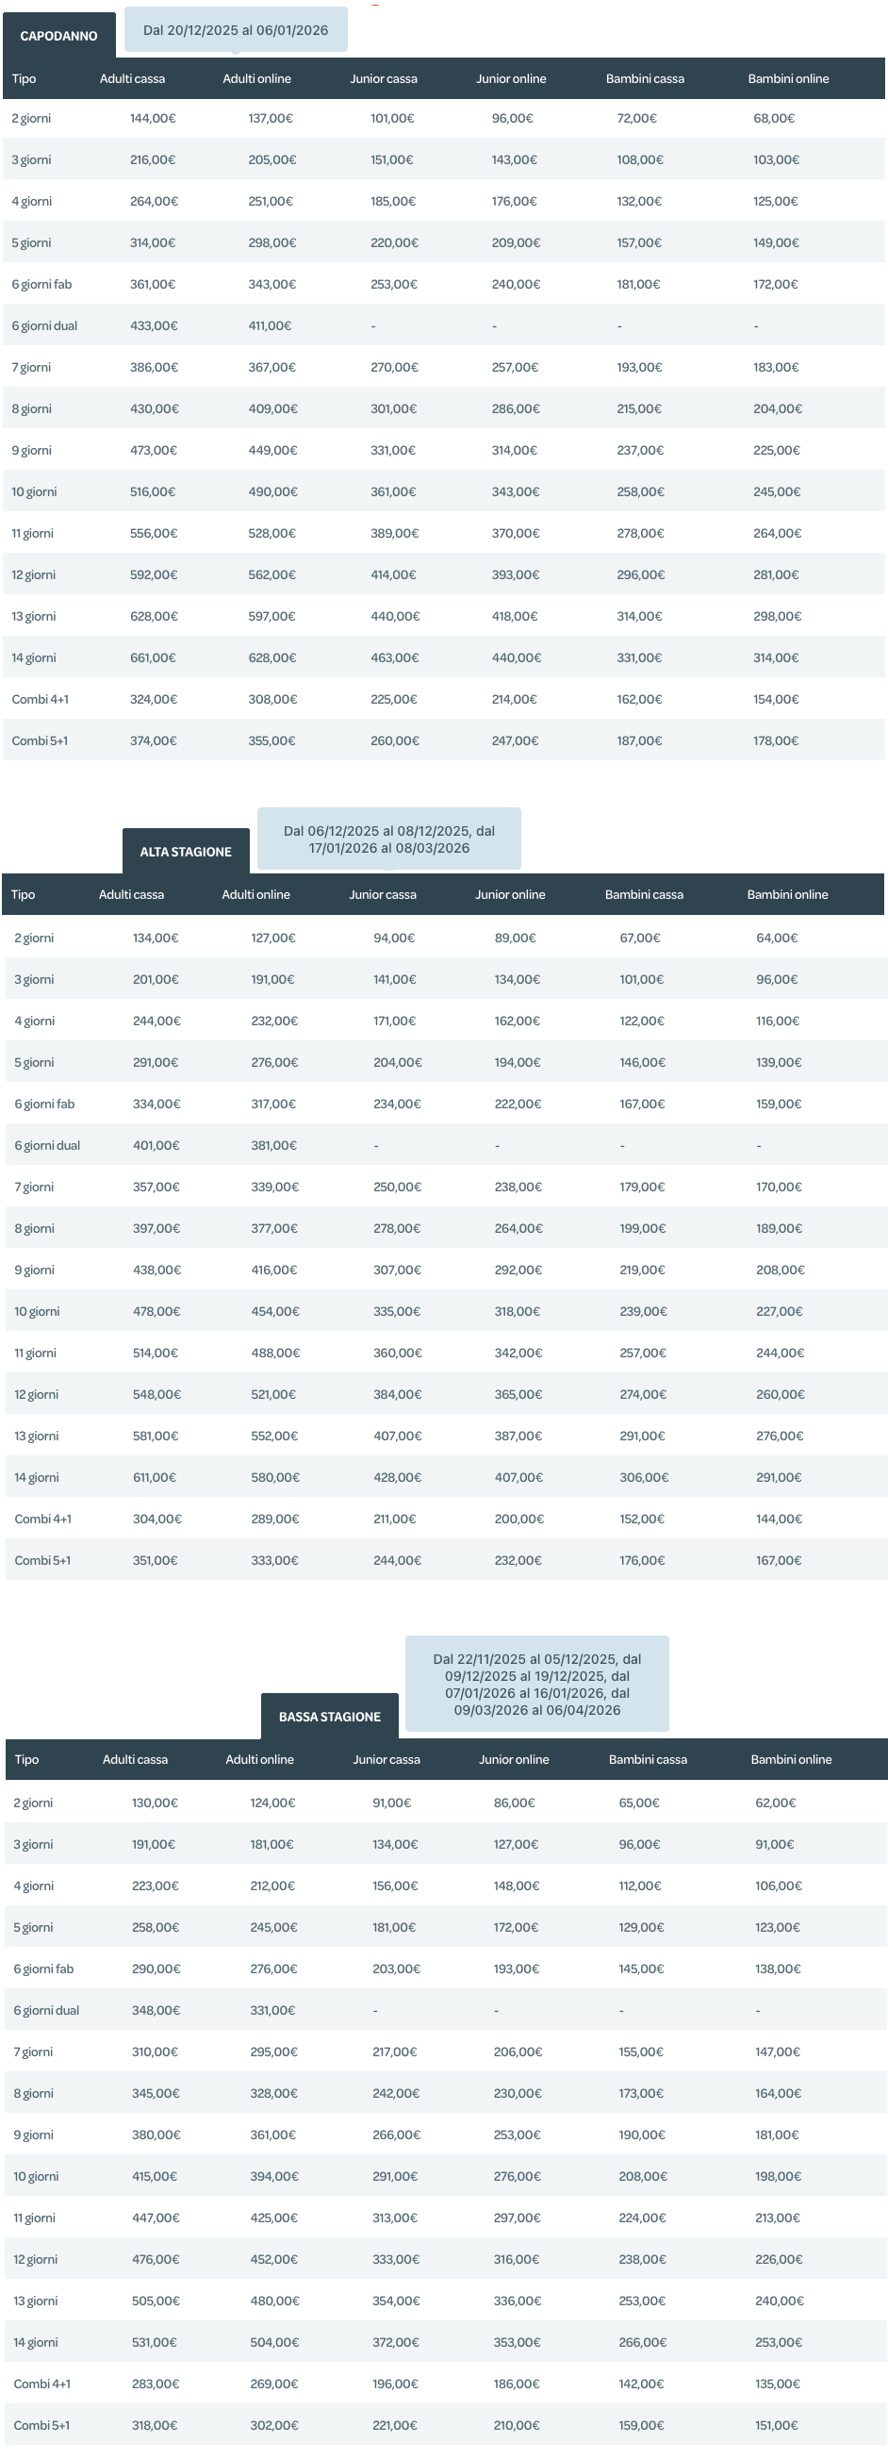888x2459 pixels.
Task: Click the Alta Stagione date range label
Action: (389, 839)
